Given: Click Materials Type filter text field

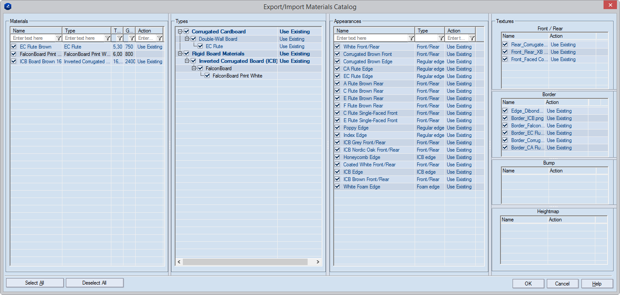Looking at the screenshot, I should tap(84, 38).
